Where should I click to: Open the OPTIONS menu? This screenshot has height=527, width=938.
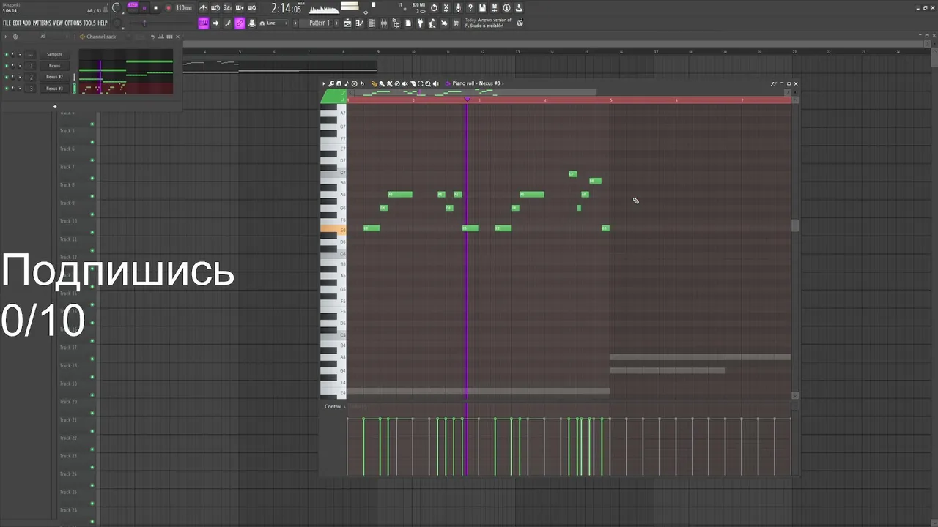[73, 23]
